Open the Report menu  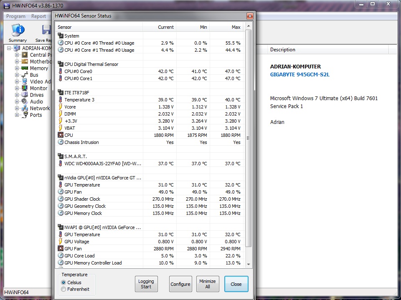pos(38,16)
